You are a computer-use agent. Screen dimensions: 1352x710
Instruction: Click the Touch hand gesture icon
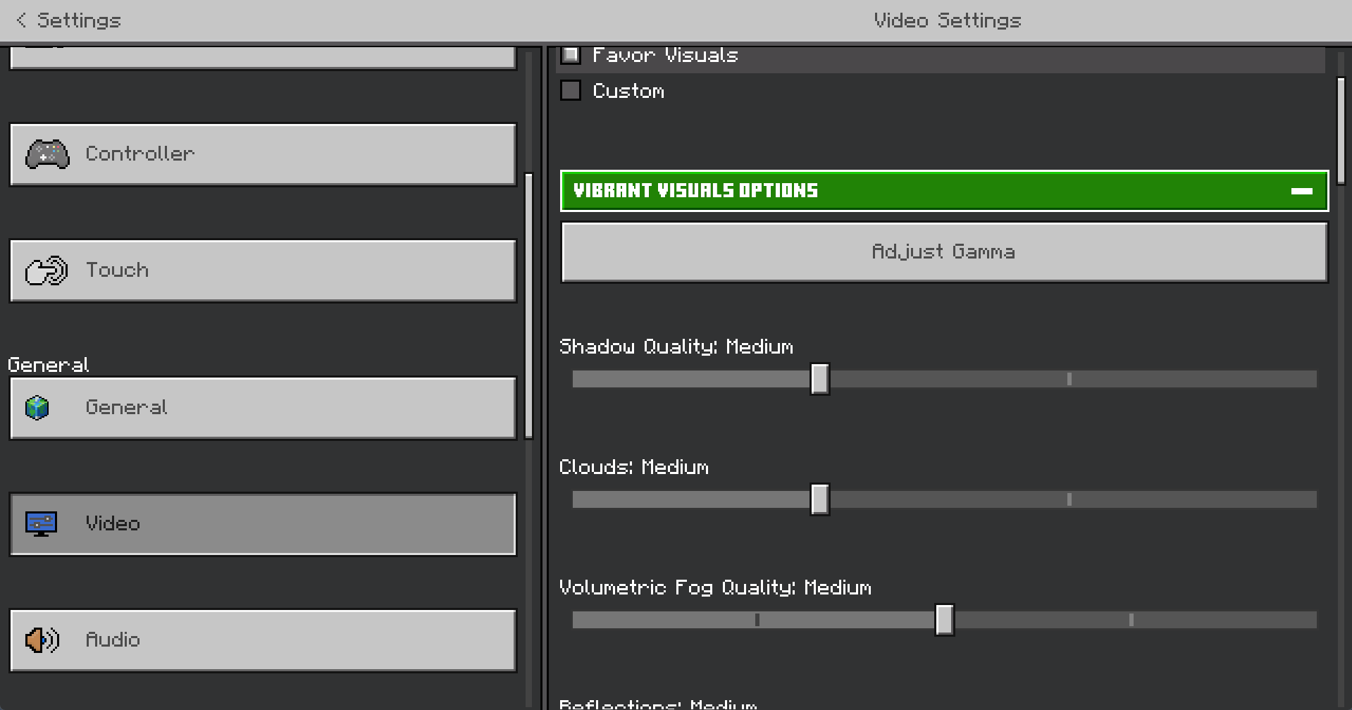46,270
